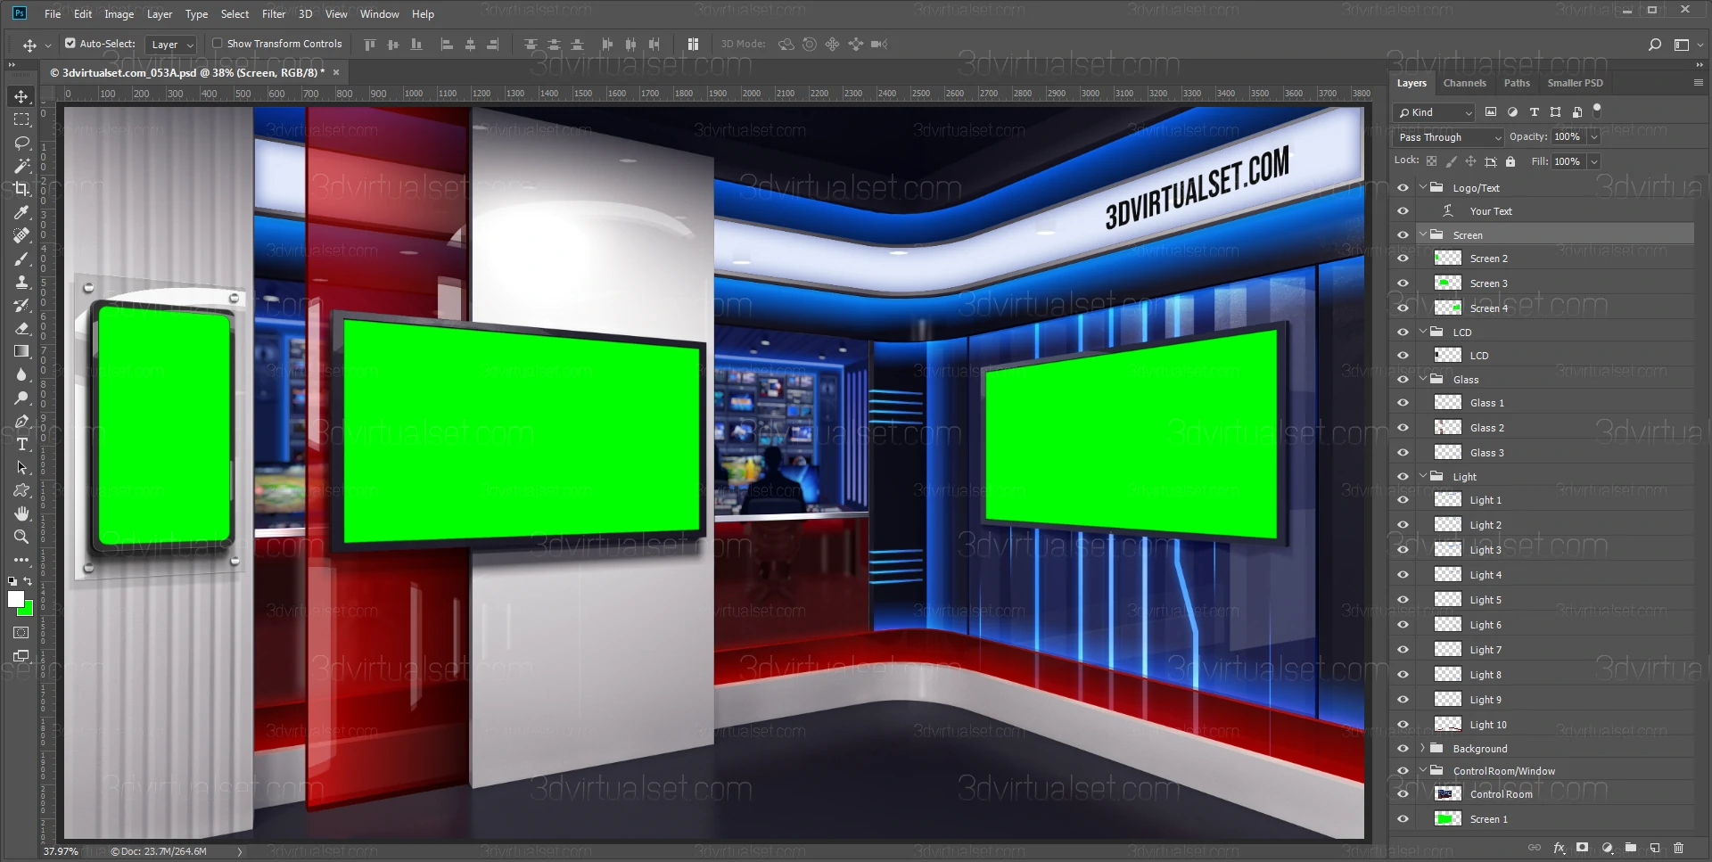Collapse the Light group
Viewport: 1712px width, 862px height.
click(x=1423, y=476)
